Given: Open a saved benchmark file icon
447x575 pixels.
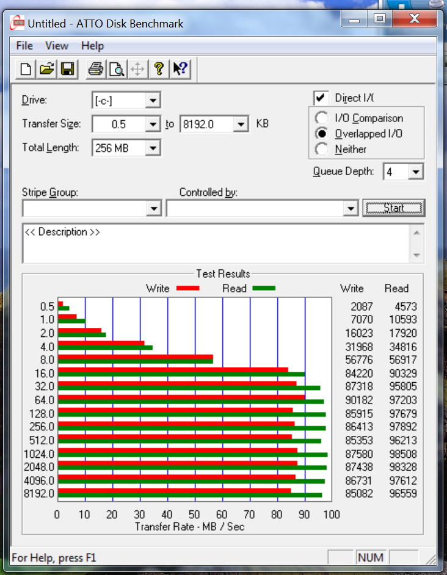Looking at the screenshot, I should (46, 69).
